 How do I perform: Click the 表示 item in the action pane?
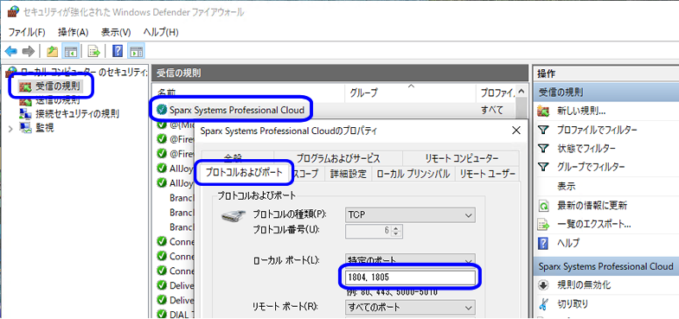click(566, 187)
